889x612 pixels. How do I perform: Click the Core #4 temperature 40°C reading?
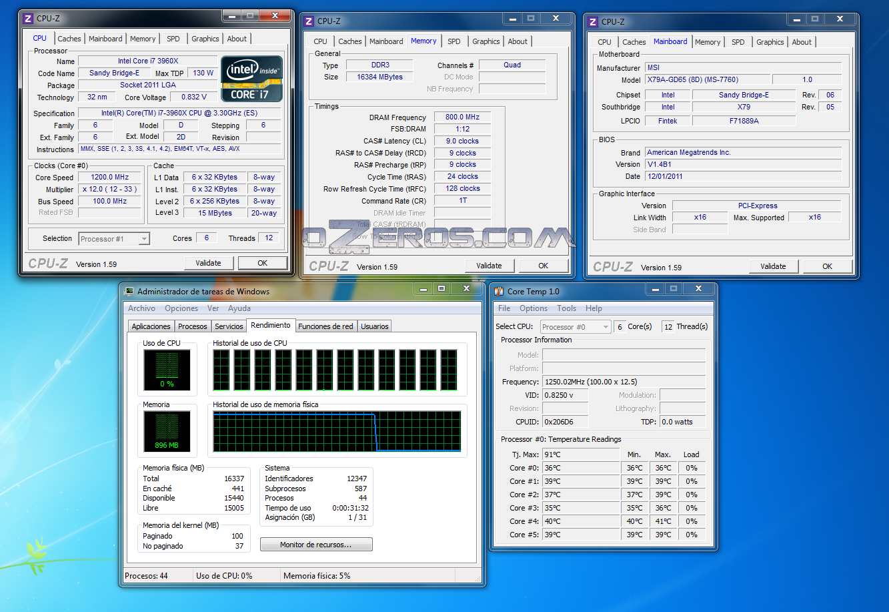click(x=580, y=521)
